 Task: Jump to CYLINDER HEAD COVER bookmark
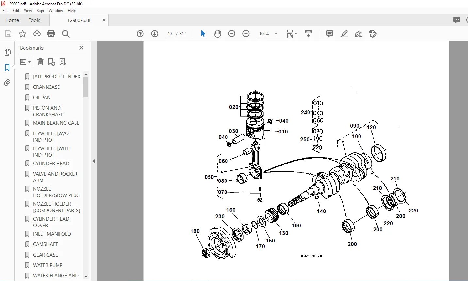[51, 222]
